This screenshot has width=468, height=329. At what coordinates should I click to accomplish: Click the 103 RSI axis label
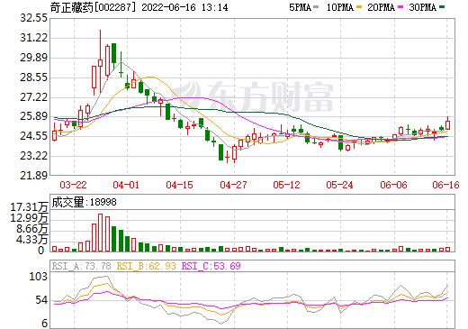[38, 277]
